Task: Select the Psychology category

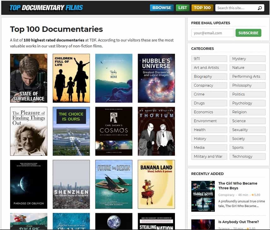Action: tap(248, 103)
